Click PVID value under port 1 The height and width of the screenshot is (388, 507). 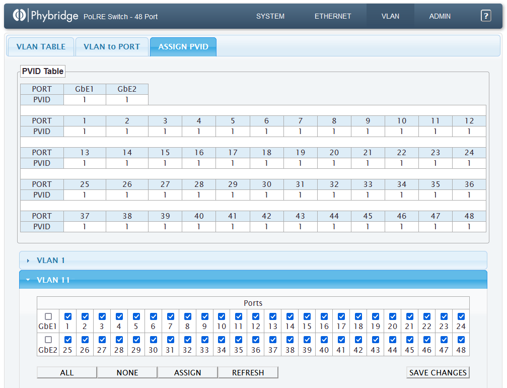[85, 132]
